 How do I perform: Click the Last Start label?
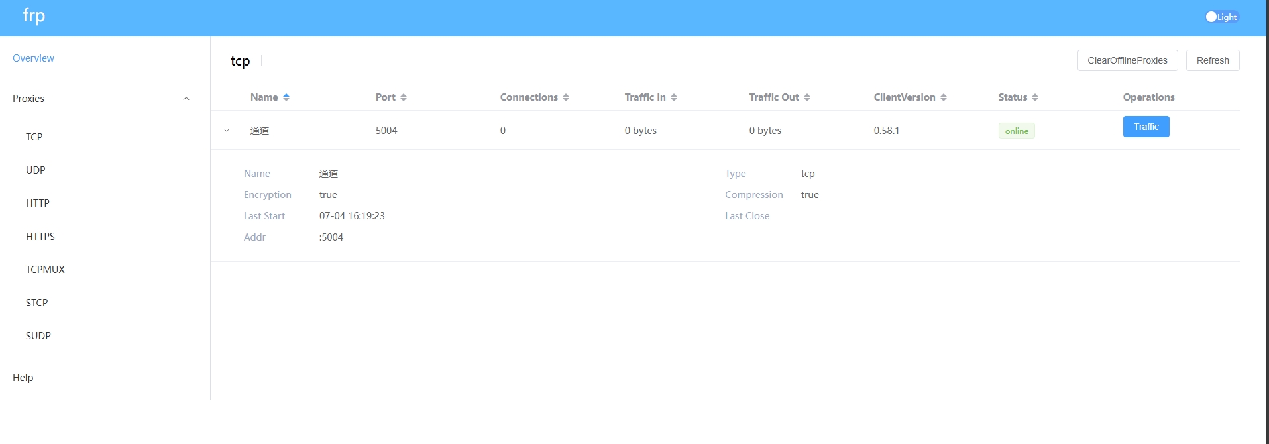point(264,216)
